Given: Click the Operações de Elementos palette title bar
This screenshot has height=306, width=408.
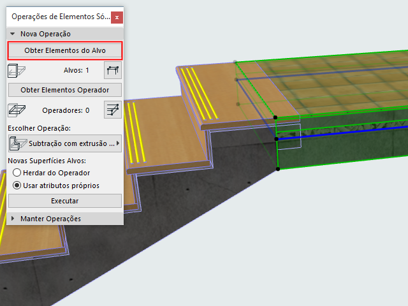Looking at the screenshot, I should pyautogui.click(x=61, y=17).
